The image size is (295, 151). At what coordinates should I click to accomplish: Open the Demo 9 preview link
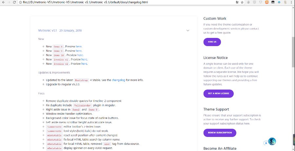click(x=79, y=51)
